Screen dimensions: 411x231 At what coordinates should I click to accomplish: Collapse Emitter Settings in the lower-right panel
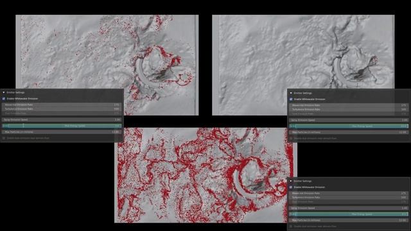[x=291, y=181]
